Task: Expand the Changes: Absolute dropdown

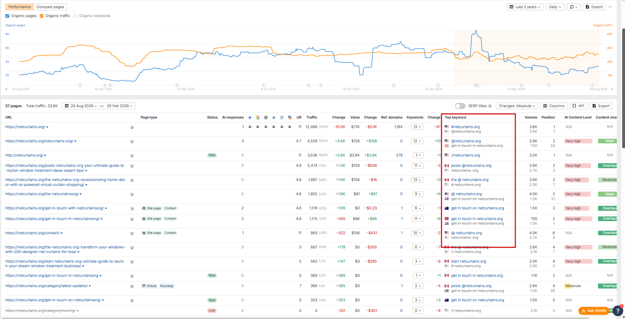Action: point(517,106)
